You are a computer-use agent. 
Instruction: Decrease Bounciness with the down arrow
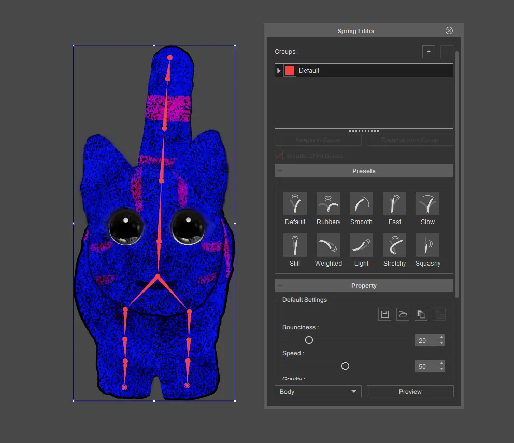441,343
